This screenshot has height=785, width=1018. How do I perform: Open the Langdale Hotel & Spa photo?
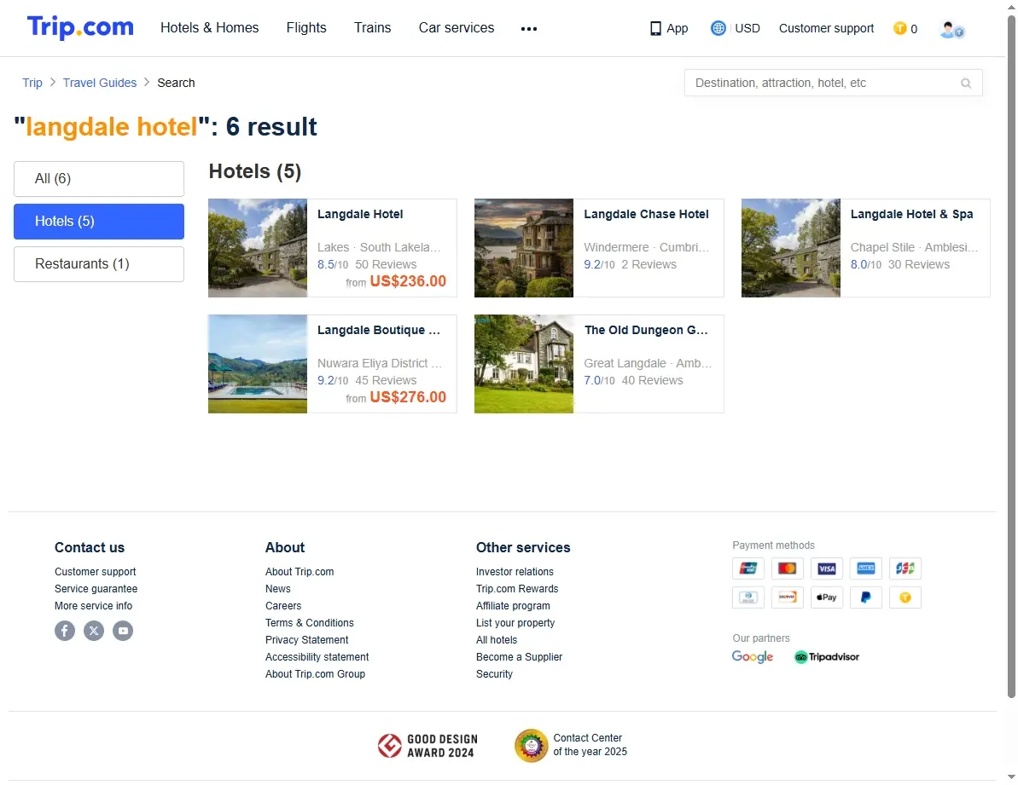click(791, 248)
